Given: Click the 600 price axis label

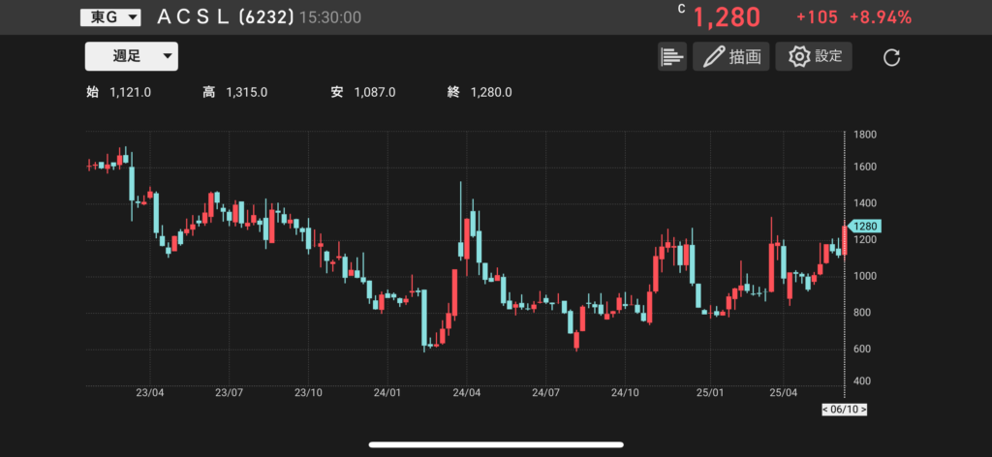Looking at the screenshot, I should point(864,349).
